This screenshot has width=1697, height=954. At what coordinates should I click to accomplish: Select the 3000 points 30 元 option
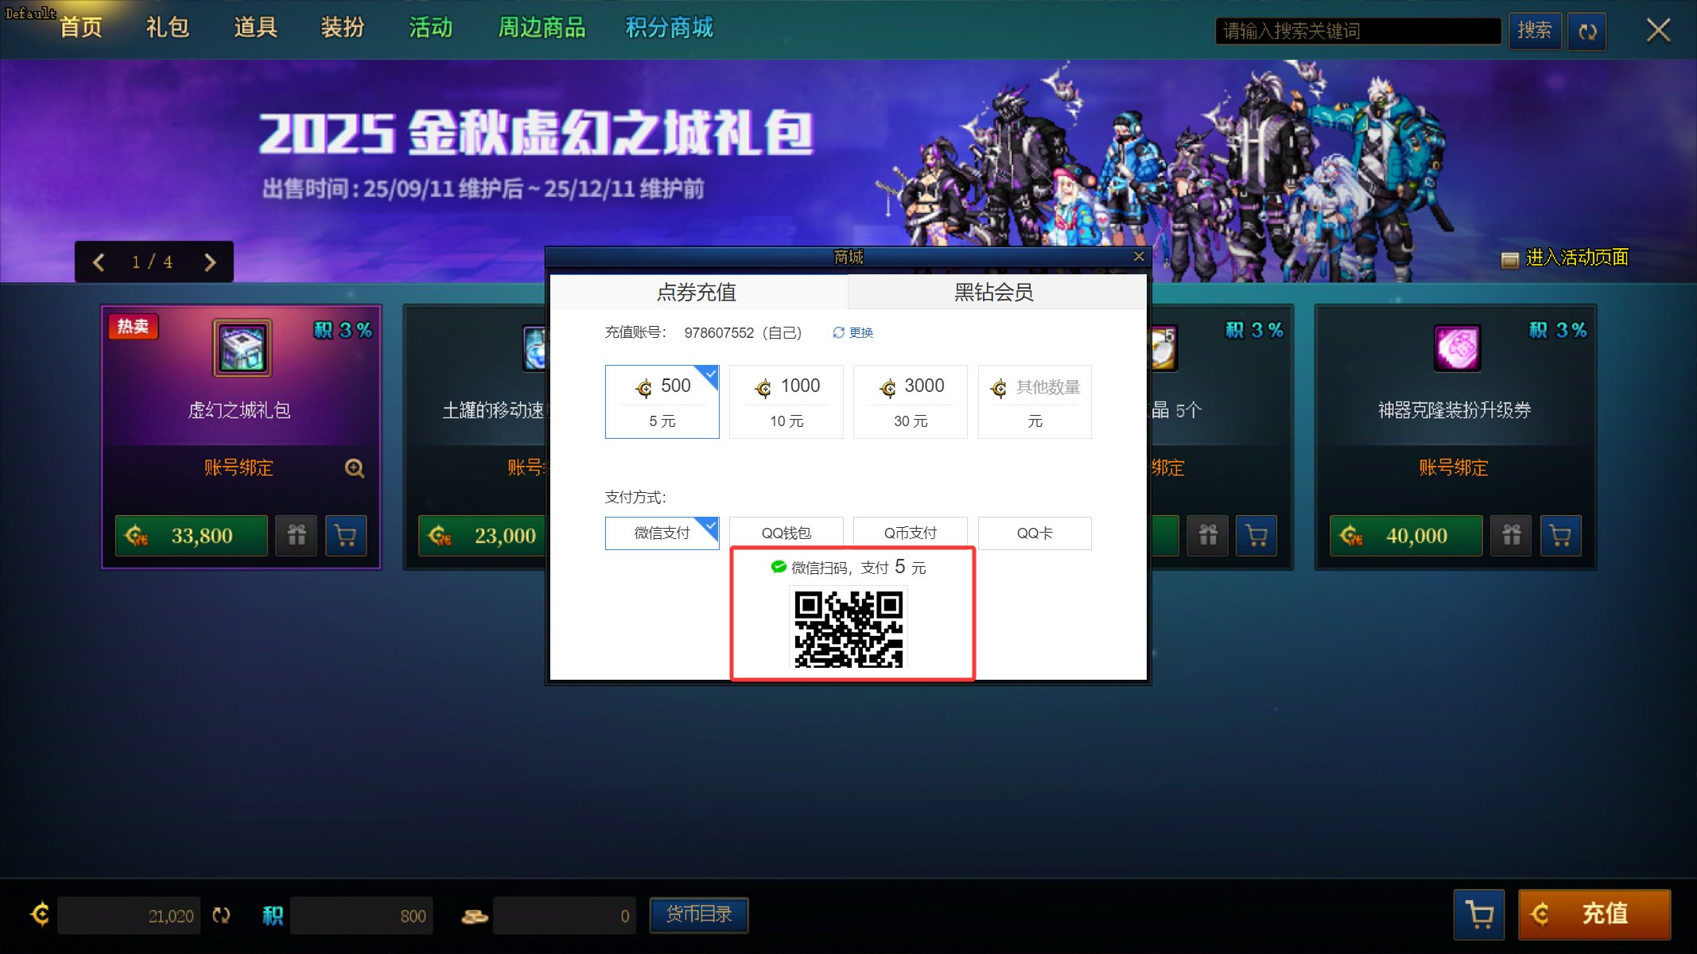[x=910, y=401]
